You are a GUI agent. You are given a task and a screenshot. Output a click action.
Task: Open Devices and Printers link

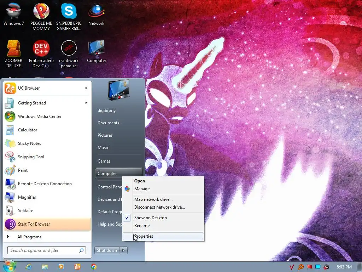pos(109,199)
